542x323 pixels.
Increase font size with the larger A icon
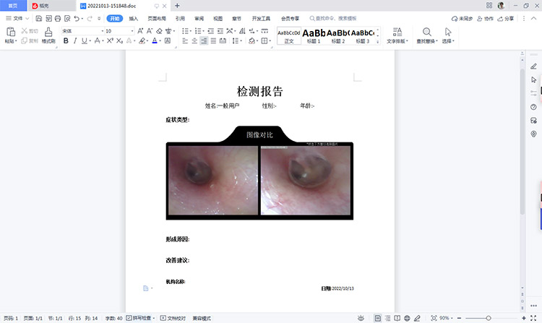(x=140, y=31)
